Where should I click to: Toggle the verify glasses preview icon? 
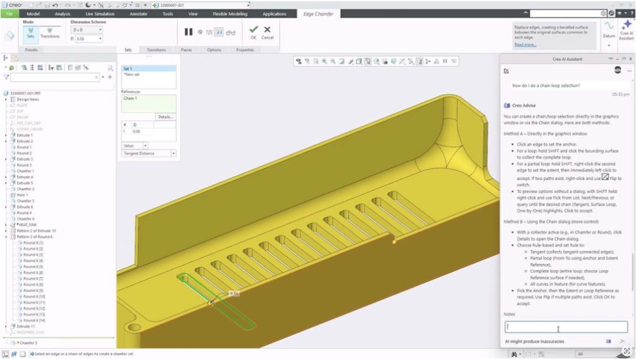point(230,33)
